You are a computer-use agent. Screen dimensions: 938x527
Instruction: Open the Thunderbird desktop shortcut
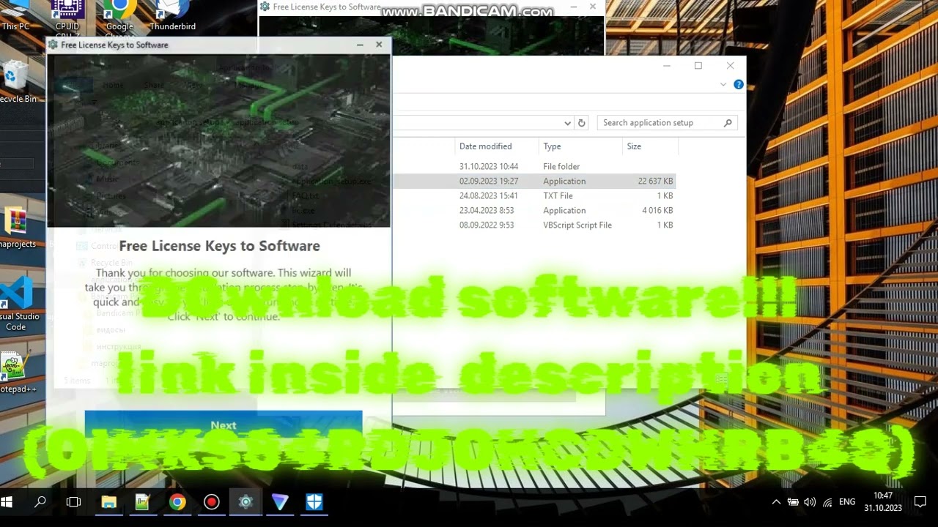click(172, 16)
